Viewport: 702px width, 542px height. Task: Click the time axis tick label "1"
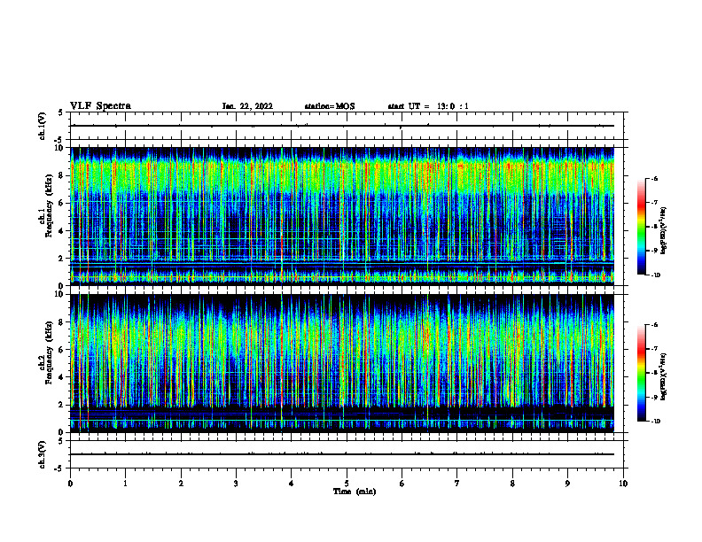pyautogui.click(x=126, y=484)
